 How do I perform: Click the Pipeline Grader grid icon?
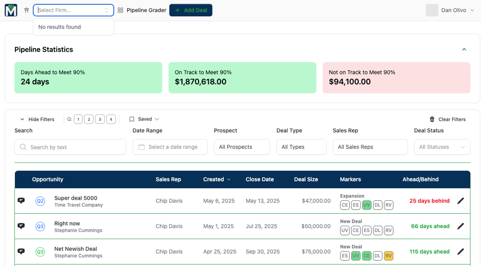pyautogui.click(x=120, y=10)
